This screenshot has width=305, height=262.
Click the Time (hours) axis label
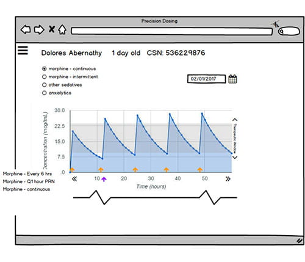pos(151,186)
